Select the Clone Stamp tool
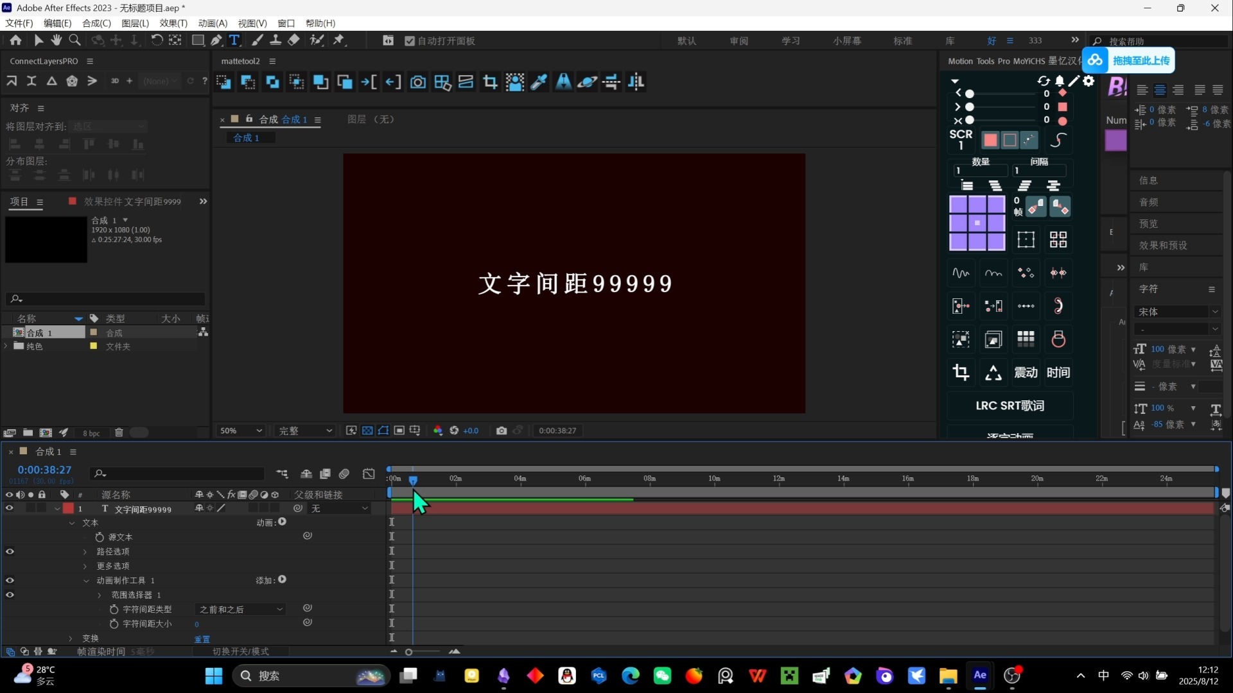The image size is (1233, 693). (x=275, y=40)
